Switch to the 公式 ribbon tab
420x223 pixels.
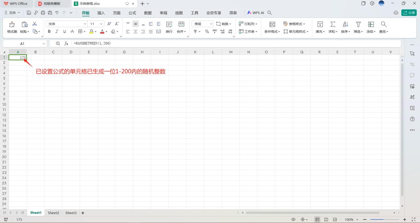tap(132, 13)
